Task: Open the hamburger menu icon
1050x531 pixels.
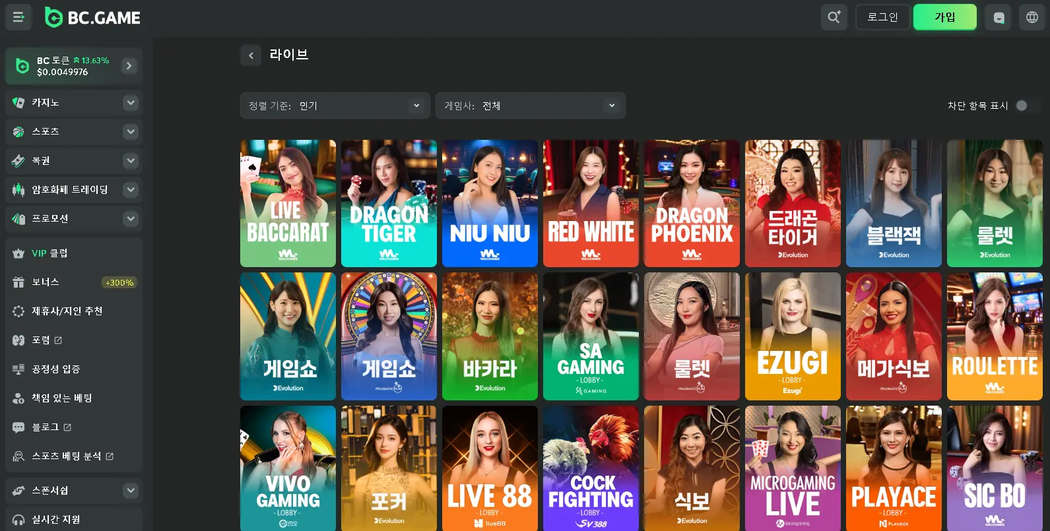Action: click(x=18, y=17)
